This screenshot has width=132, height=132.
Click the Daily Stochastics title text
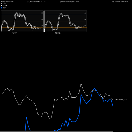pos(7,2)
